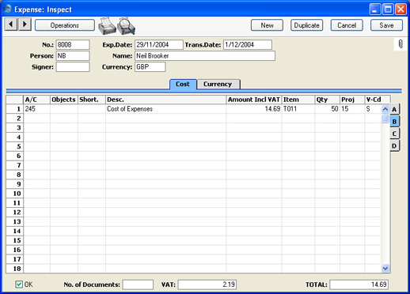This screenshot has width=410, height=294.
Task: Select flip B of the grid
Action: click(394, 122)
